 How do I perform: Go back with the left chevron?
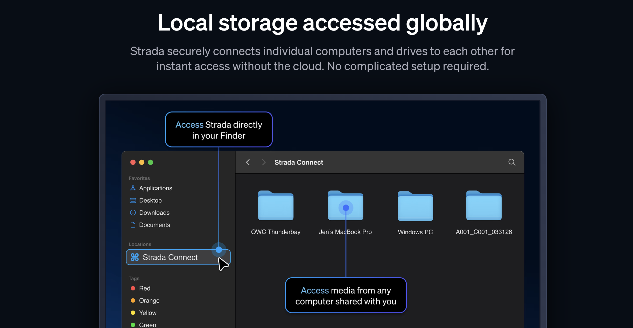248,162
